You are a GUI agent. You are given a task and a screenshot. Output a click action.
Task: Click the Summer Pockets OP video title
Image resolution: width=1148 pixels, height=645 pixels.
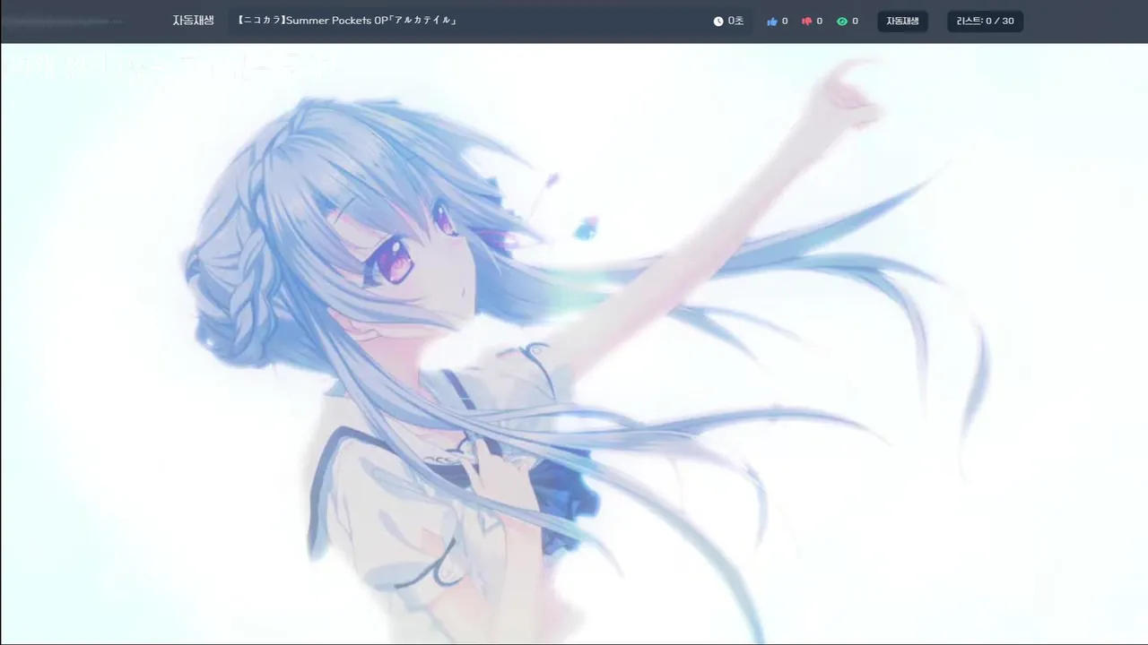pyautogui.click(x=348, y=21)
